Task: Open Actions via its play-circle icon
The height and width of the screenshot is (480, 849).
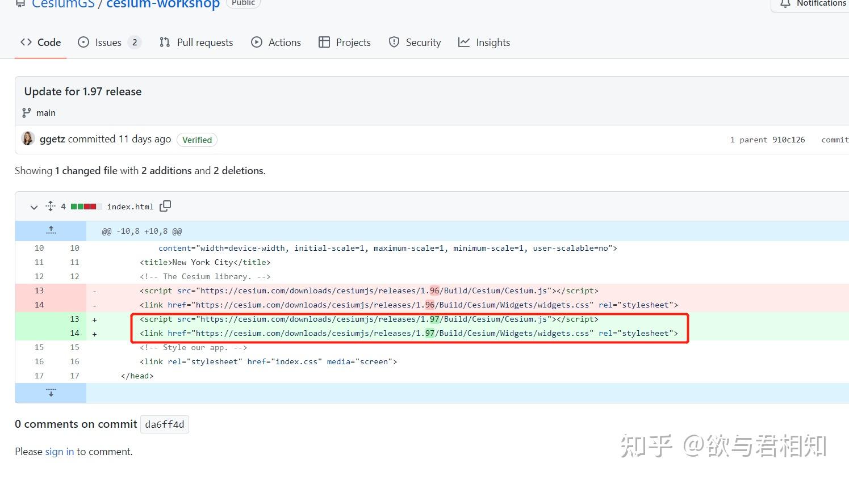Action: point(257,42)
